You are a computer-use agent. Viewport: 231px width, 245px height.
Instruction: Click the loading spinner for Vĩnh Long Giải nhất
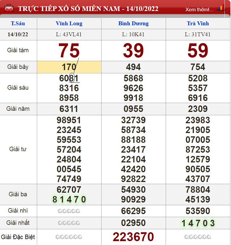pos(69,223)
